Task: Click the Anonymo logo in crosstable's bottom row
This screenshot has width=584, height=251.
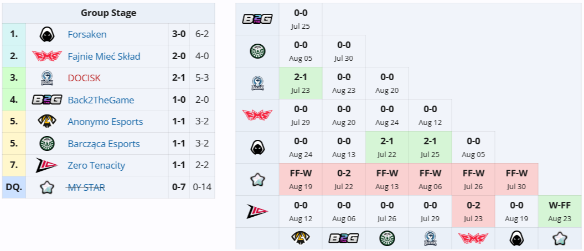Action: (301, 238)
